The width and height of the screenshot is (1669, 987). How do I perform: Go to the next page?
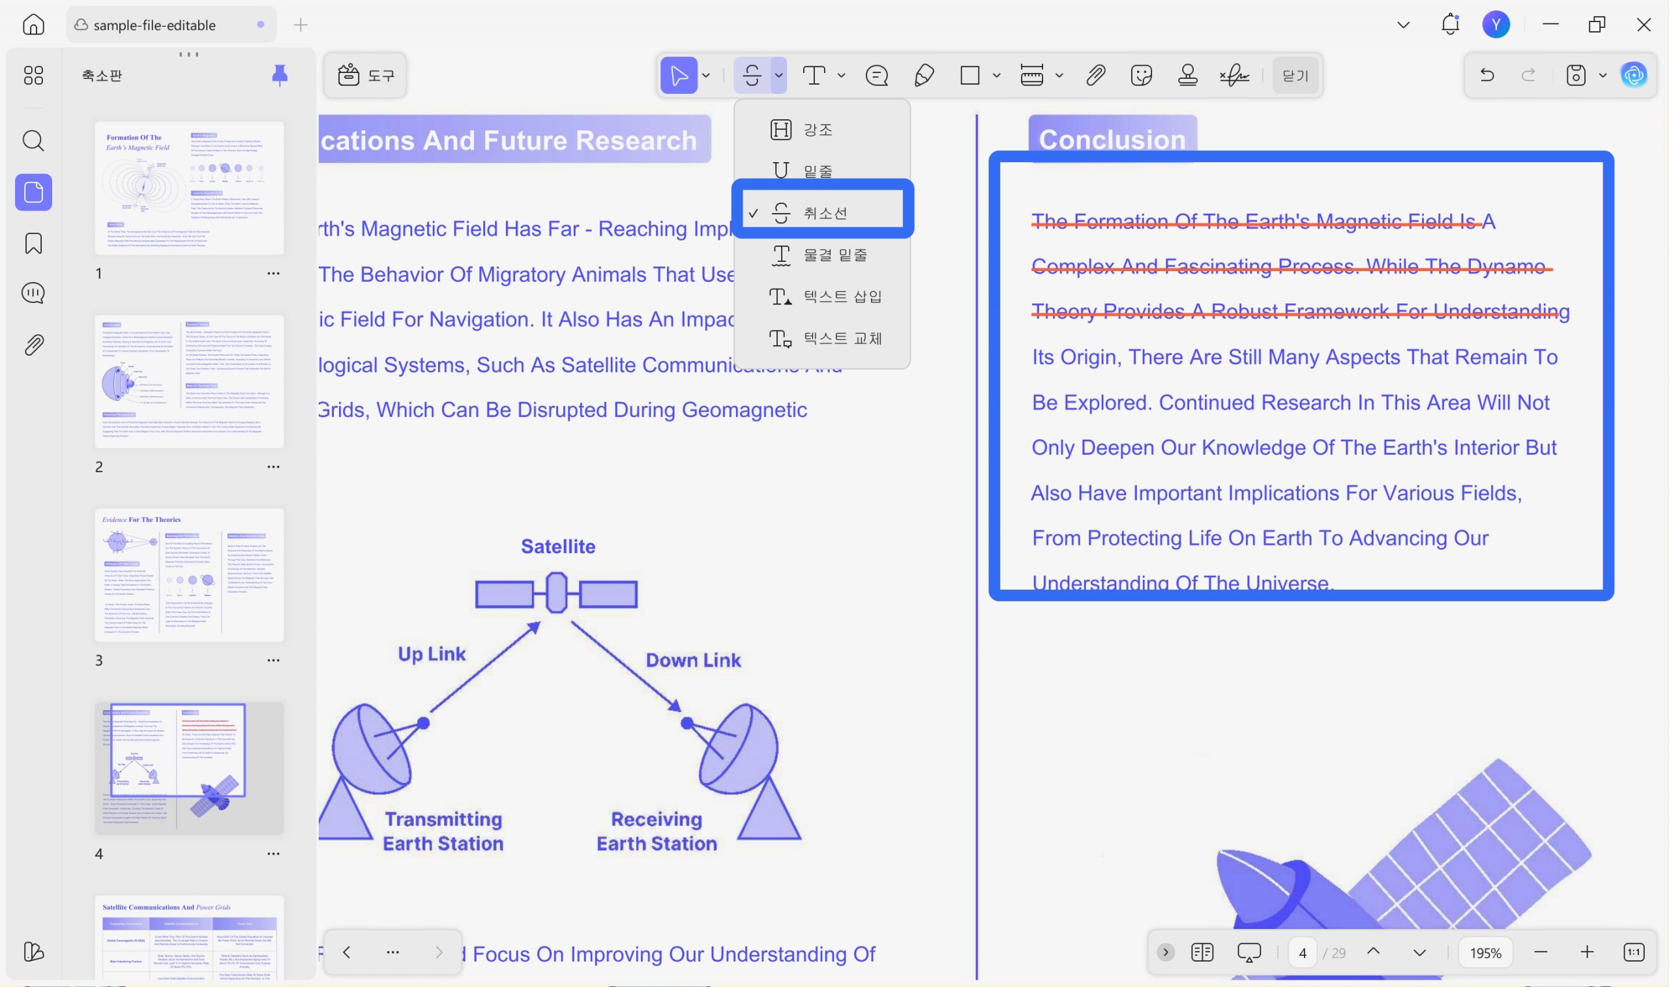[x=1419, y=952]
